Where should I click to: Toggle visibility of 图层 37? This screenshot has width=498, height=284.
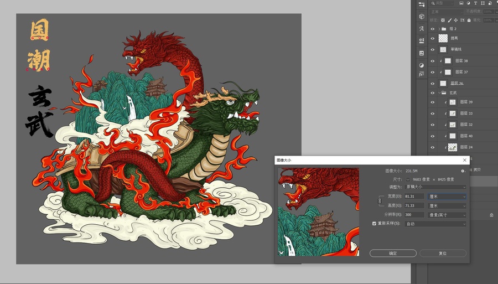tap(433, 72)
